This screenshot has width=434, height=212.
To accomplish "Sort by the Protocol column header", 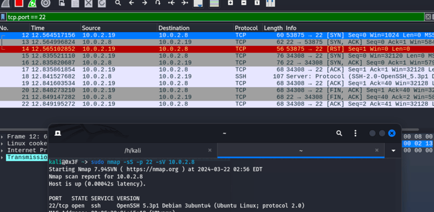I will click(x=248, y=28).
